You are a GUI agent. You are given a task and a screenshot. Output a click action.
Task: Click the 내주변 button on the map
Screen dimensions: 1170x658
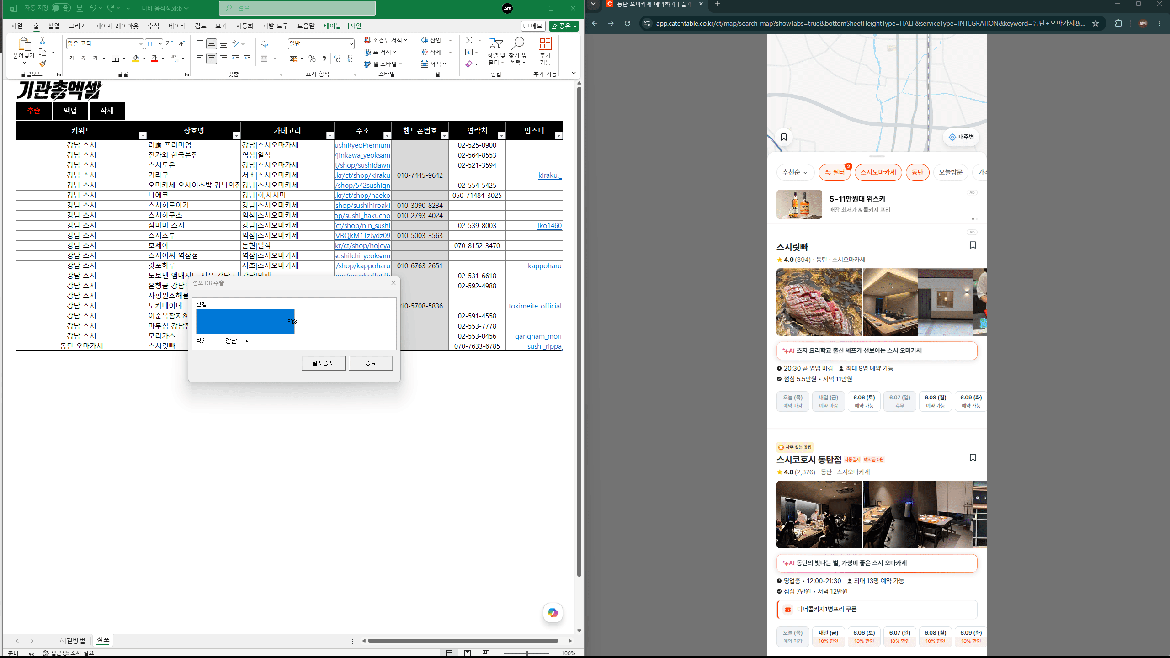click(x=961, y=137)
